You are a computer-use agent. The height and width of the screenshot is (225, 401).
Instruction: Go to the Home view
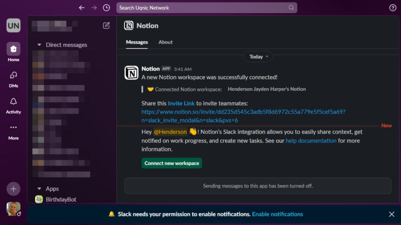point(14,52)
